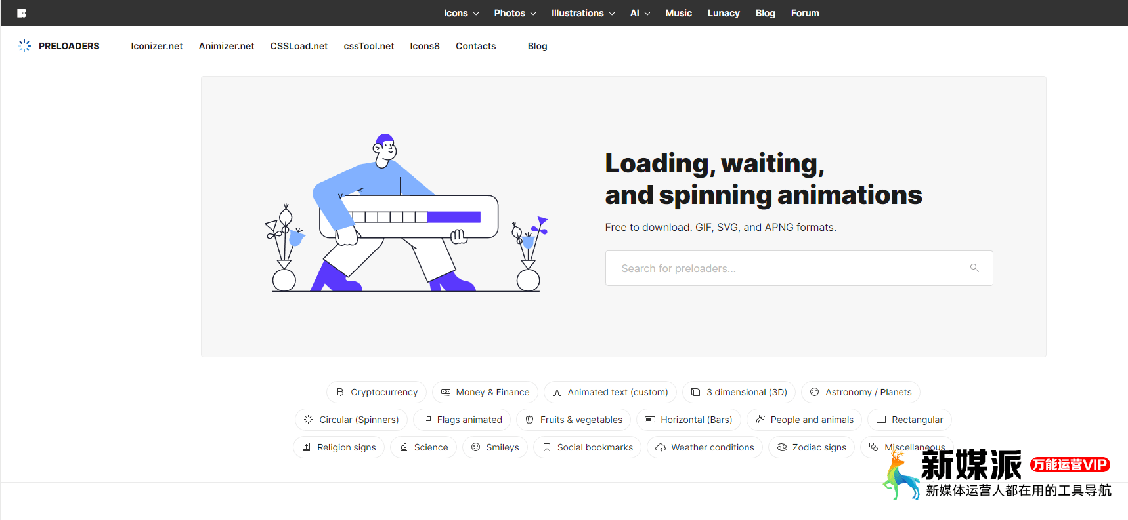Screen dimensions: 1128x520
Task: Click the Astronomy / Planets icon
Action: tap(815, 392)
